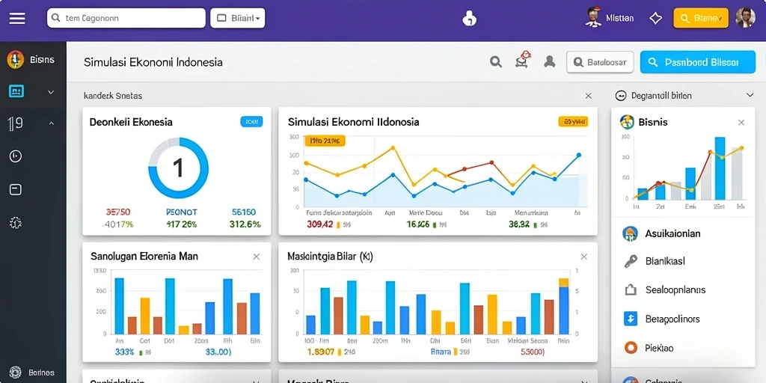Open the Biianl dropdown in top bar
The height and width of the screenshot is (383, 766).
237,18
